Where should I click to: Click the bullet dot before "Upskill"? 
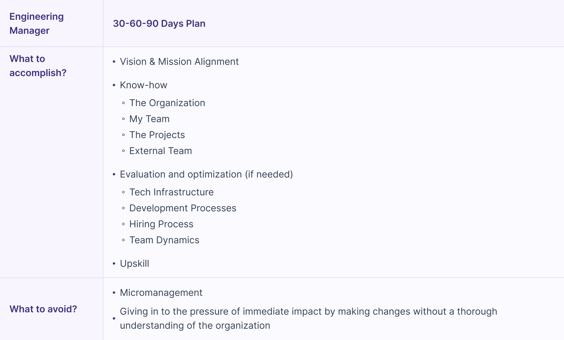coord(114,264)
